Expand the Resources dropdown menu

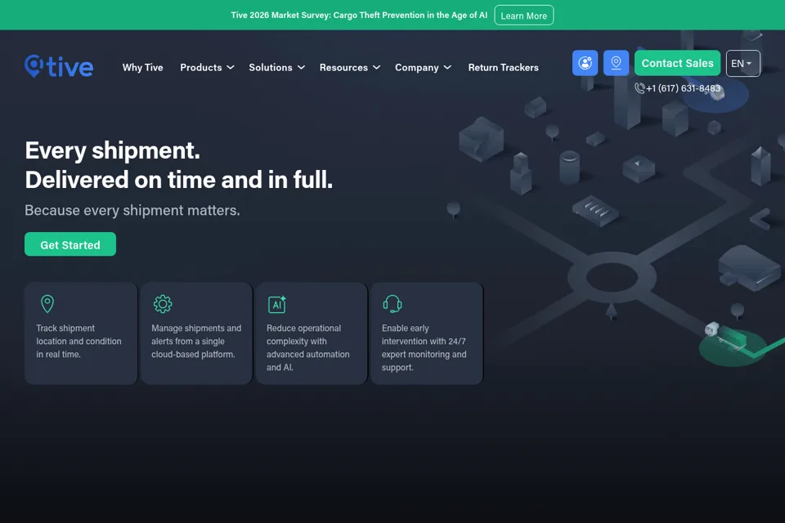click(350, 68)
